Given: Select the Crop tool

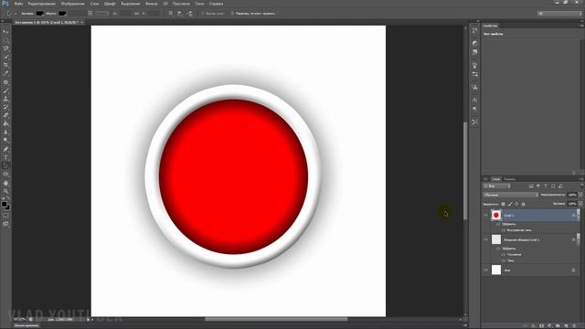Looking at the screenshot, I should (5, 65).
